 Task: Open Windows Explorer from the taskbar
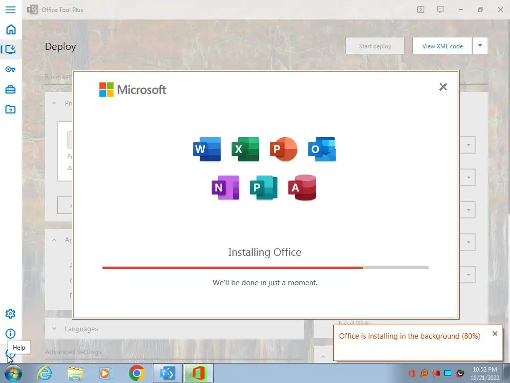tap(75, 373)
